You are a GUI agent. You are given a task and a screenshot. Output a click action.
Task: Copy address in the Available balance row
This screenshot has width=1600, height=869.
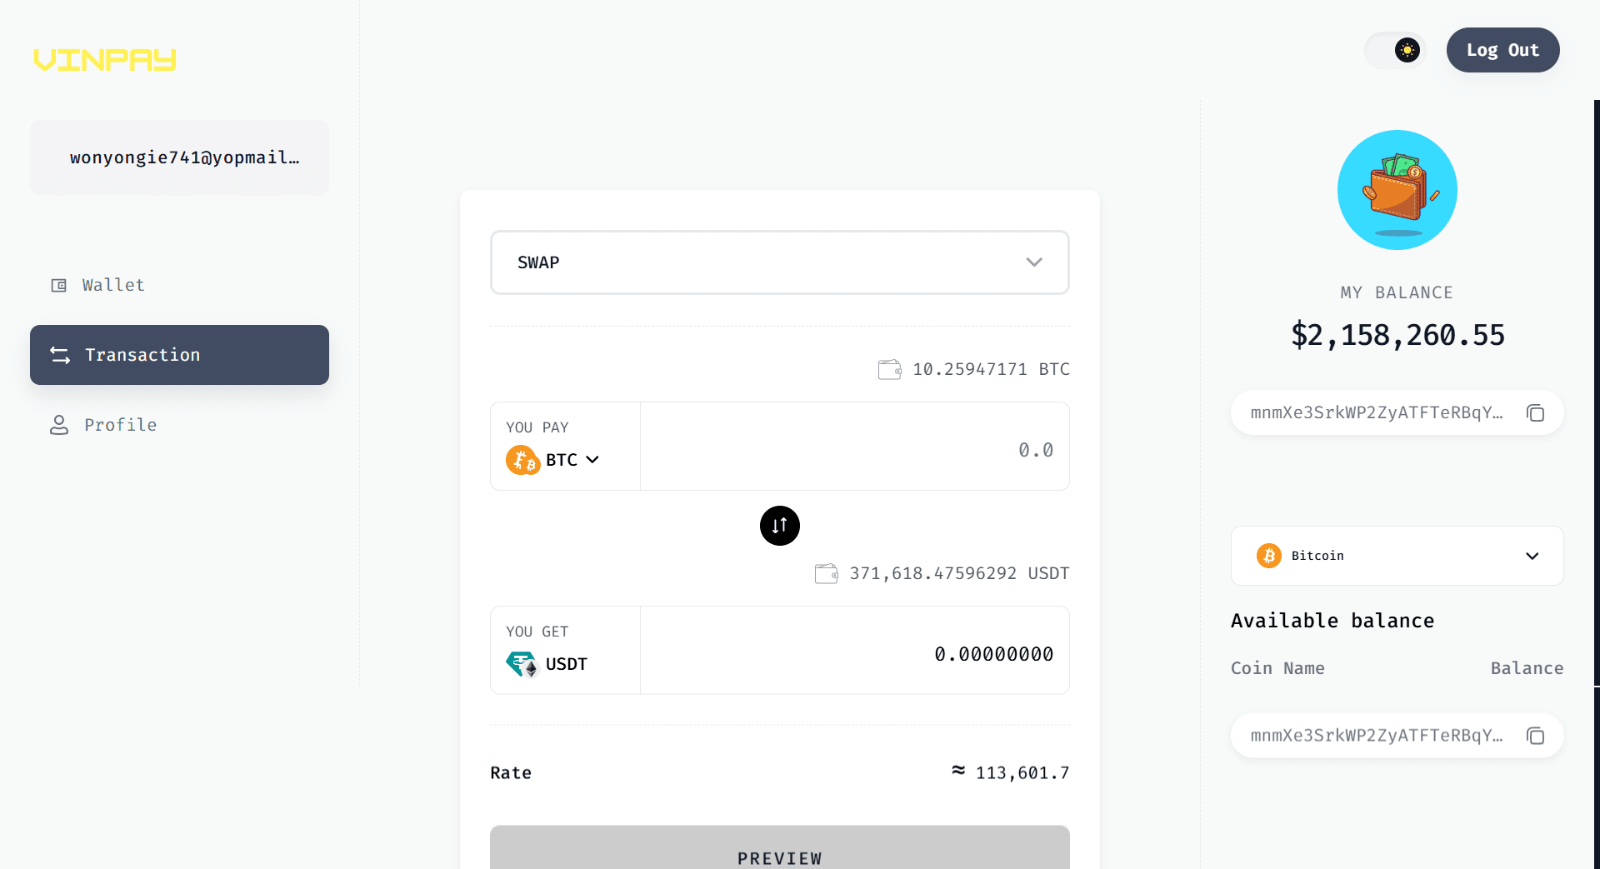pyautogui.click(x=1537, y=736)
